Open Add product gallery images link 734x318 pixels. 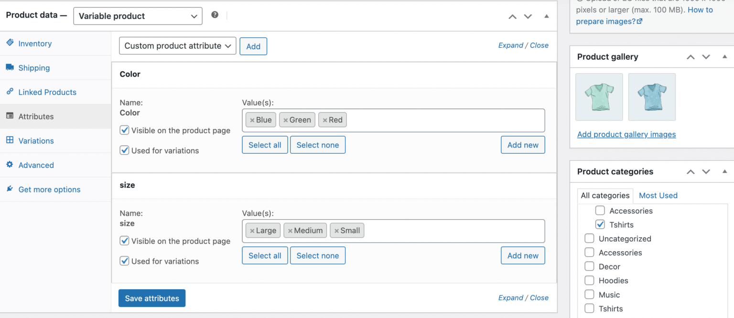point(626,134)
